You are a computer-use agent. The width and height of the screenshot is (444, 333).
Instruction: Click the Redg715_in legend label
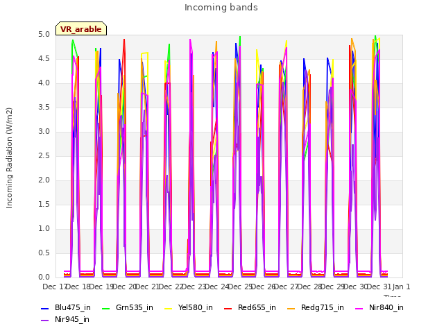323,307
